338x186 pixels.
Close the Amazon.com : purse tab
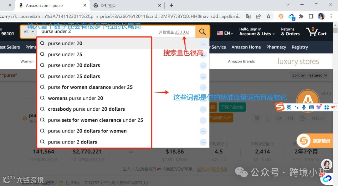pos(85,5)
